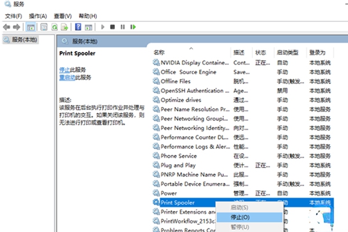Click 手动(触发... startup type of Offline Files
348x232 pixels.
coord(291,81)
